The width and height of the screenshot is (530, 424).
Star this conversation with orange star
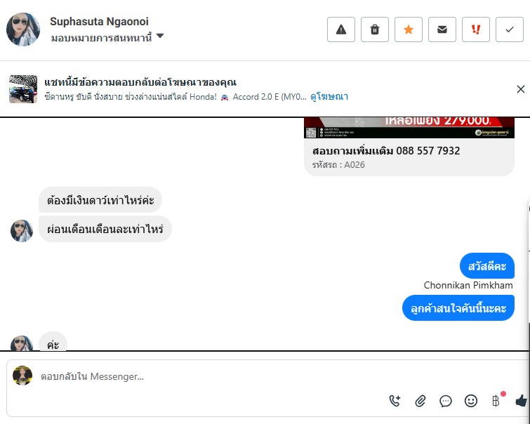[x=409, y=29]
